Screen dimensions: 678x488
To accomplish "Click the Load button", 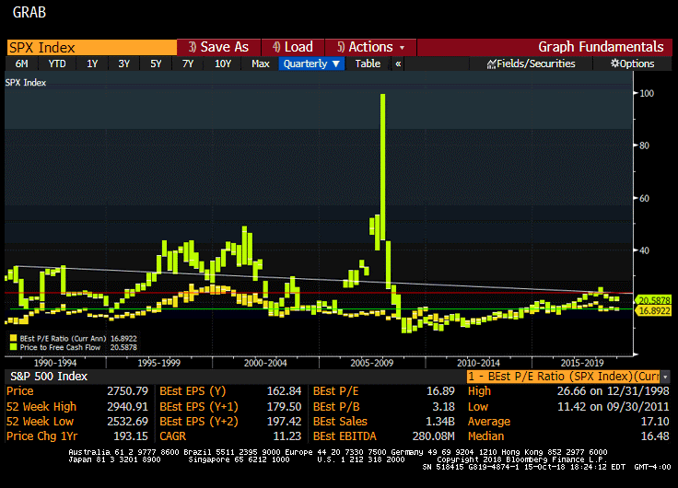I will (x=293, y=47).
